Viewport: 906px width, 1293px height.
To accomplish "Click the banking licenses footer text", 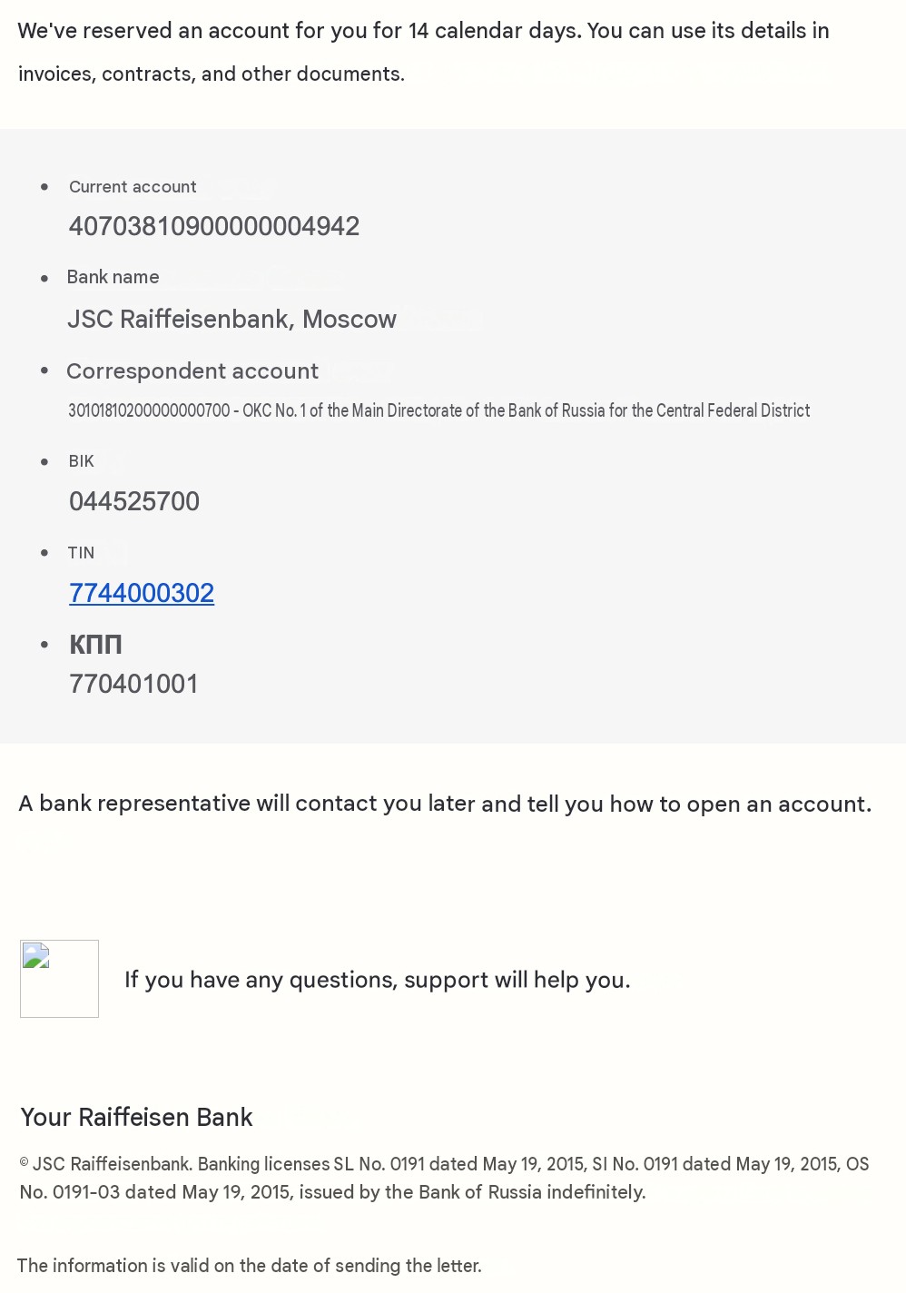I will pyautogui.click(x=445, y=1178).
